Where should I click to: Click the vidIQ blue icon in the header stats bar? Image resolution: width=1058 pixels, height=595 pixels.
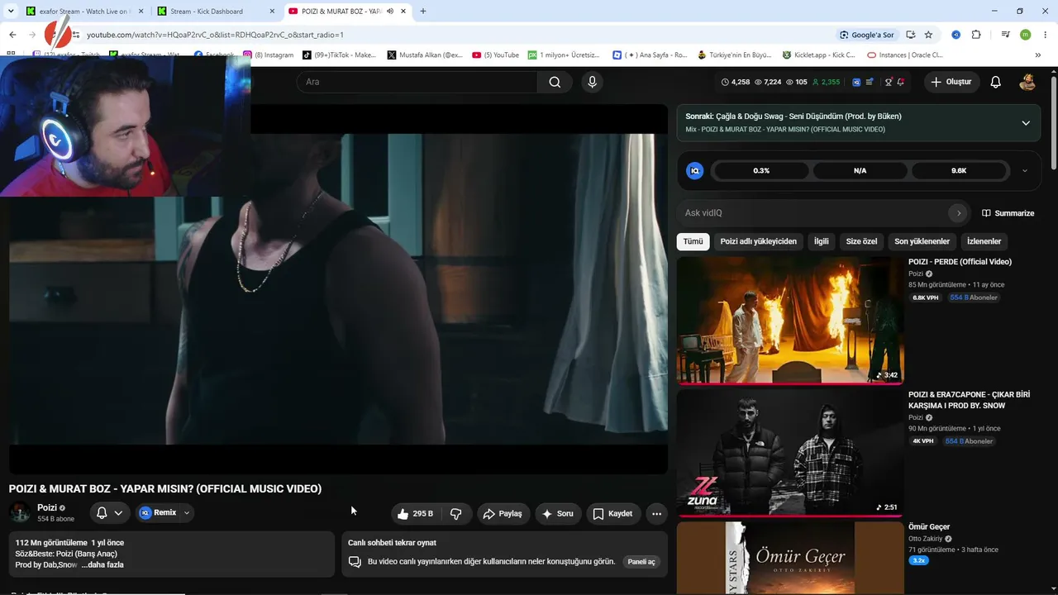click(856, 82)
